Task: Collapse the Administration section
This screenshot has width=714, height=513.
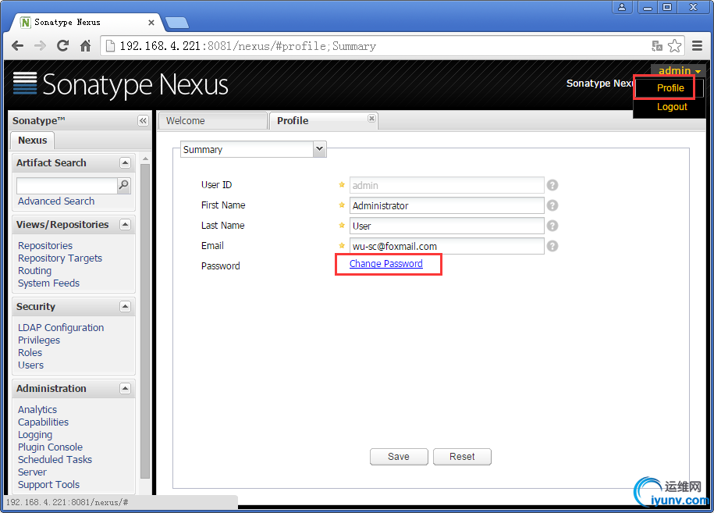Action: pos(125,388)
